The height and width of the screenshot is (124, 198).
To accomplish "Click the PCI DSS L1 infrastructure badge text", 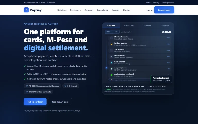I will point(44,86).
